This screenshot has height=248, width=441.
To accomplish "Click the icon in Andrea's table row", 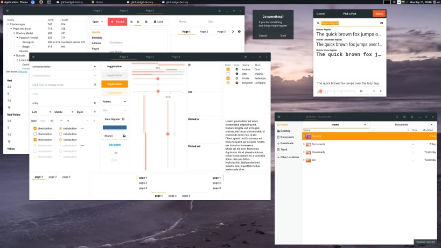I will 237,69.
